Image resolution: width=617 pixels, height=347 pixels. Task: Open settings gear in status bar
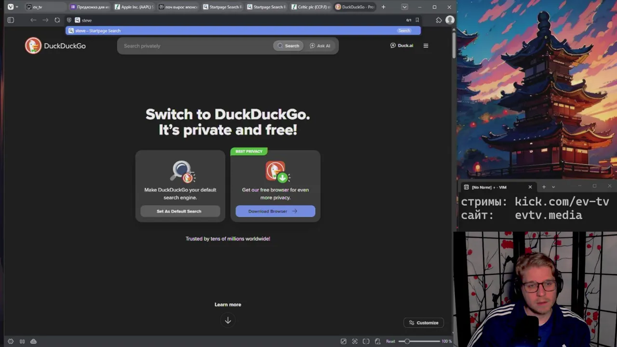point(11,341)
